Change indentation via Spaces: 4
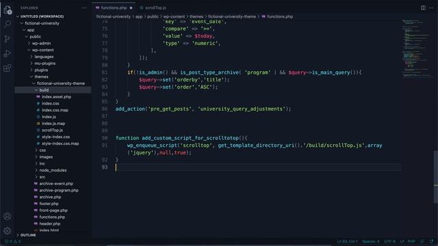Viewport: 438px width, 246px height. pos(371,241)
